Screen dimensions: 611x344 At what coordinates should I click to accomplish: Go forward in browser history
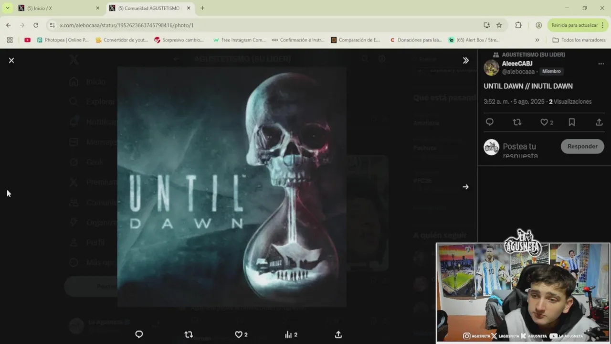[x=22, y=25]
